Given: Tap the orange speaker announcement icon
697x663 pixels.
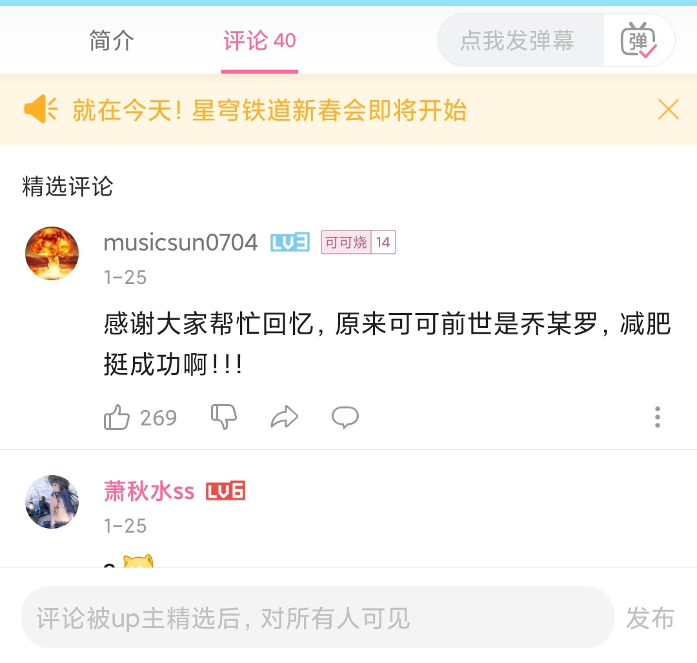Looking at the screenshot, I should coord(41,109).
